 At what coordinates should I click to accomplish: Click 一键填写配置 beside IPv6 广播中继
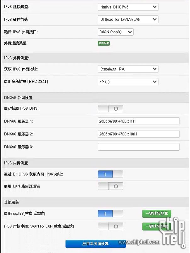[x=156, y=226]
